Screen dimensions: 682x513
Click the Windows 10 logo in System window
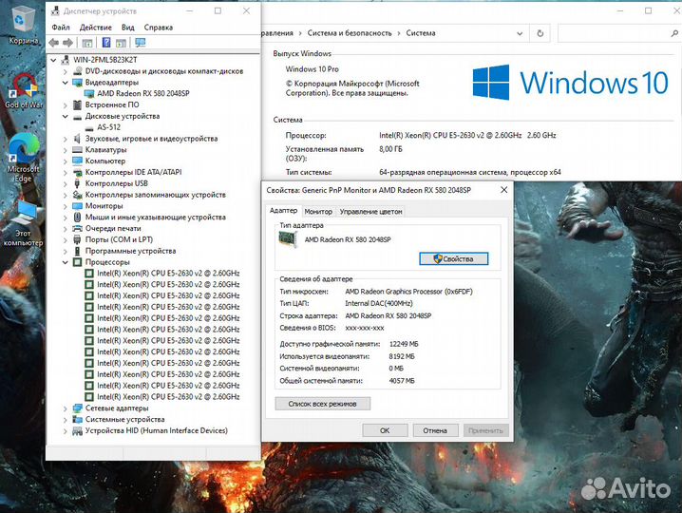coord(570,83)
